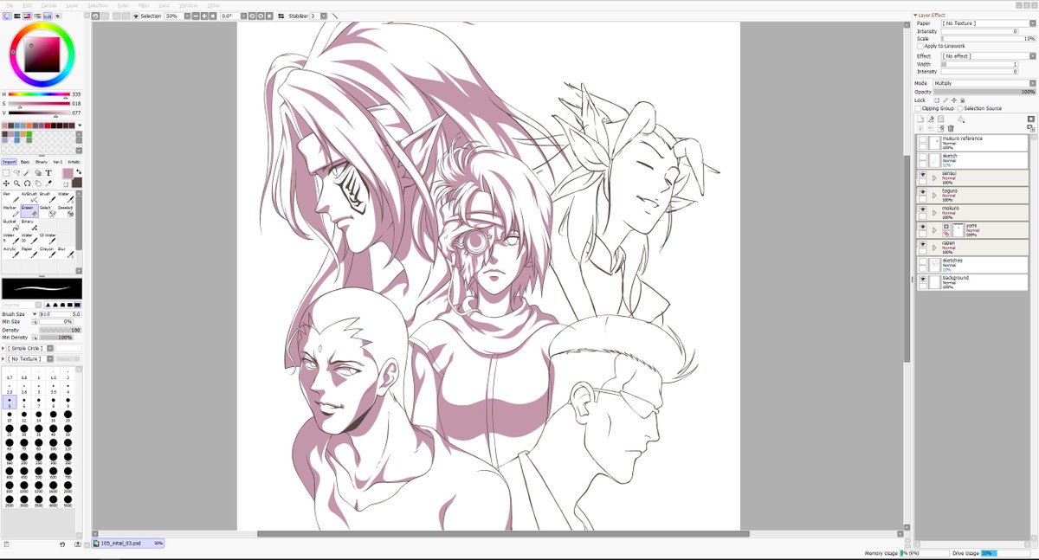Select brush size 100 preset
The height and width of the screenshot is (560, 1039).
(53, 444)
